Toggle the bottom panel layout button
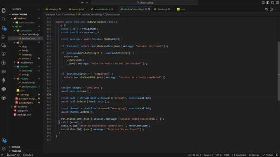Viewport: 280px width, 157px height. [x=273, y=3]
